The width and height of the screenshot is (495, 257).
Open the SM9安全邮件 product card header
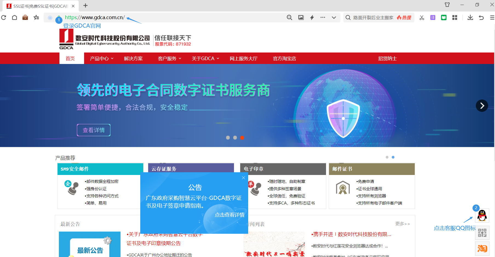click(100, 169)
